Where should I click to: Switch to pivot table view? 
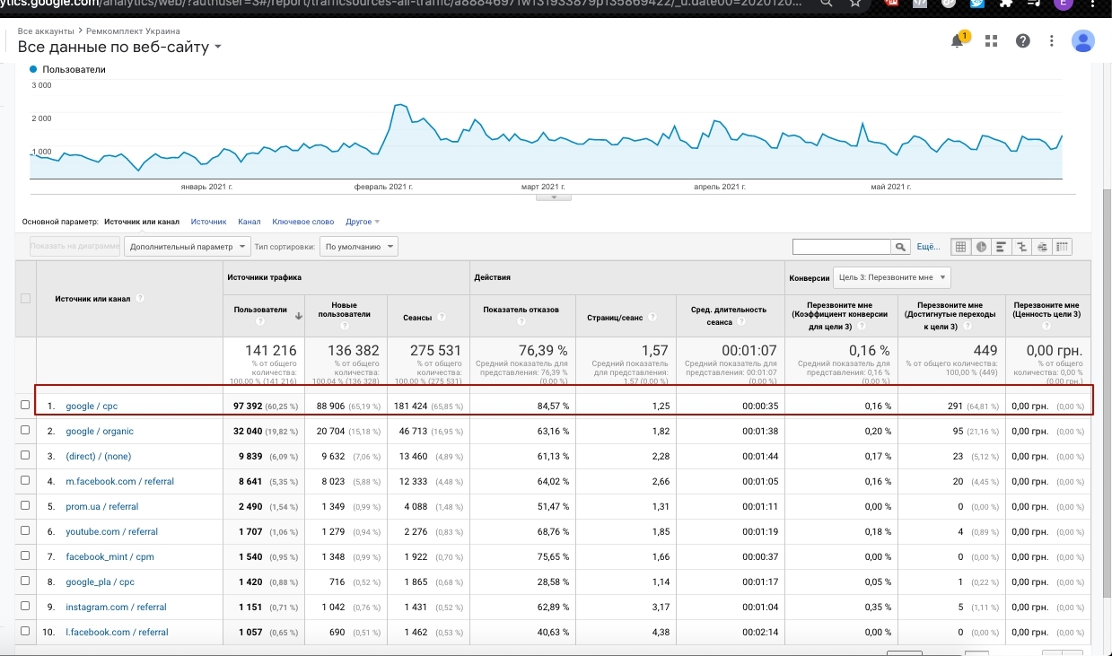(x=1064, y=247)
